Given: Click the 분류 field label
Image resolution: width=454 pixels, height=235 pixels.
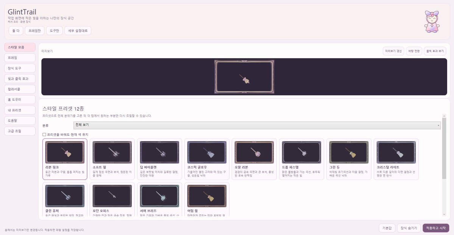Looking at the screenshot, I should (45, 126).
